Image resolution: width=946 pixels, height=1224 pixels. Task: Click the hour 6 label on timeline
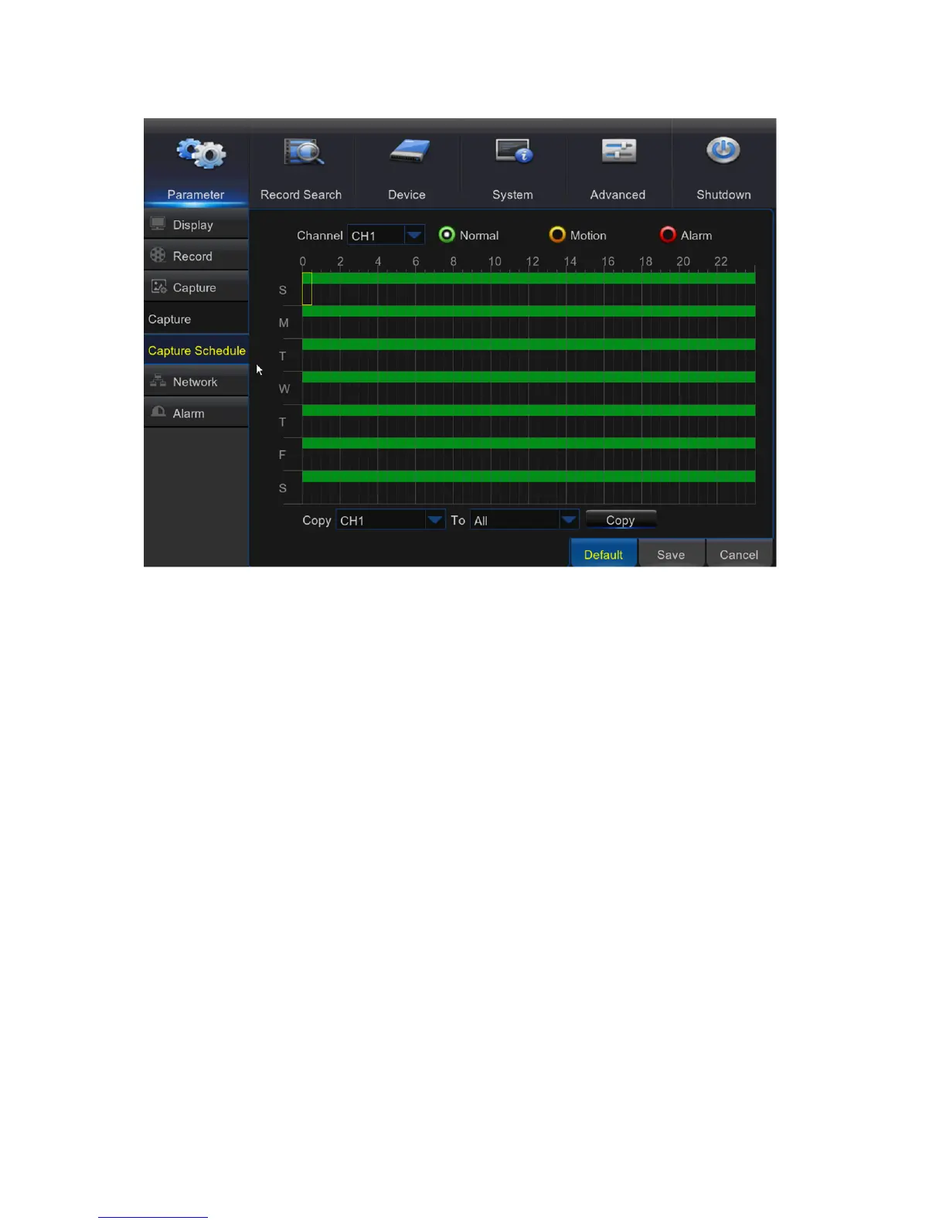click(416, 261)
